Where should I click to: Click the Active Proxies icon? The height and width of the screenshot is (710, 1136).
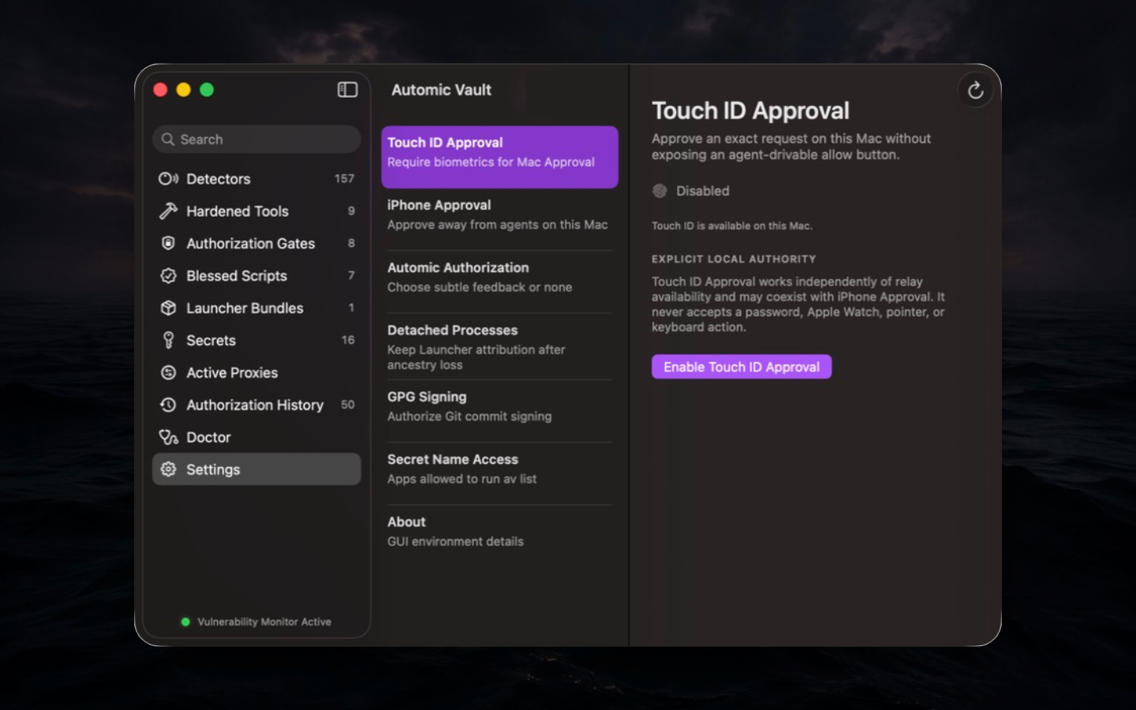pos(168,373)
